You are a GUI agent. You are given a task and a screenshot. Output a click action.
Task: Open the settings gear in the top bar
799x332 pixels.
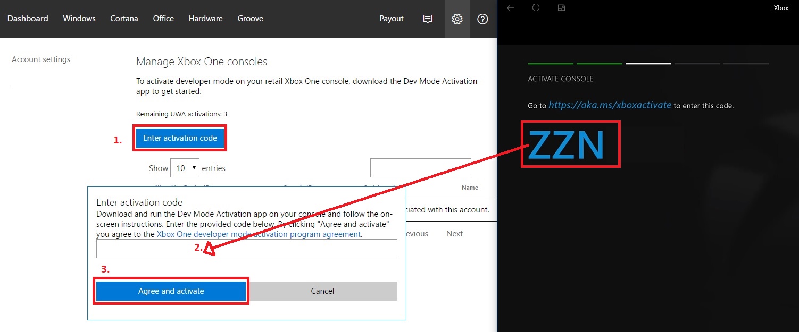coord(457,19)
